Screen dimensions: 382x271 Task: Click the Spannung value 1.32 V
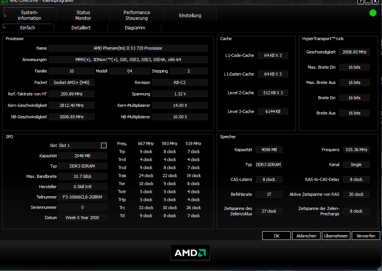[180, 94]
